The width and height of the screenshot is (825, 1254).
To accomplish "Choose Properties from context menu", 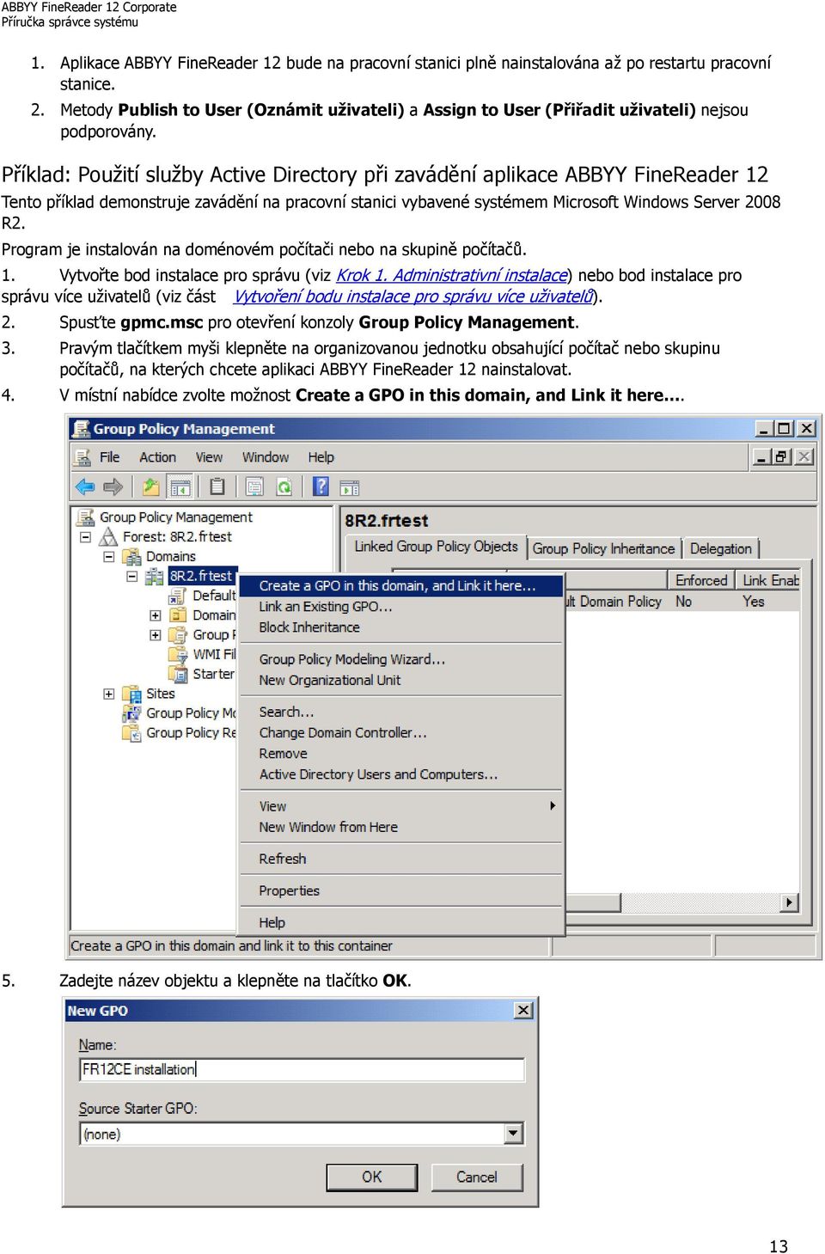I will [x=400, y=890].
